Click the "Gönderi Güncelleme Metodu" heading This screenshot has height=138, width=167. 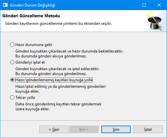pos(31,16)
